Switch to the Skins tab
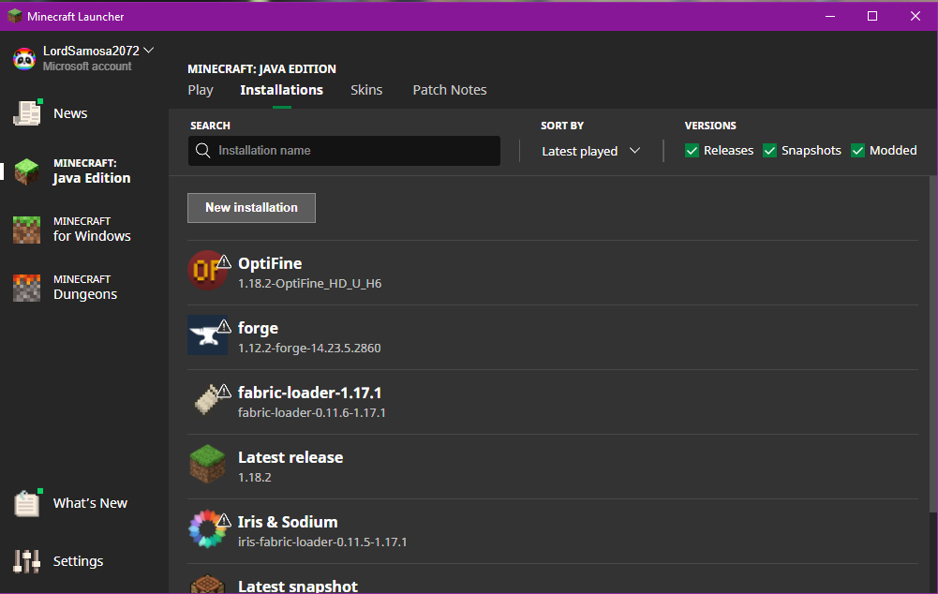The image size is (938, 594). click(x=366, y=90)
